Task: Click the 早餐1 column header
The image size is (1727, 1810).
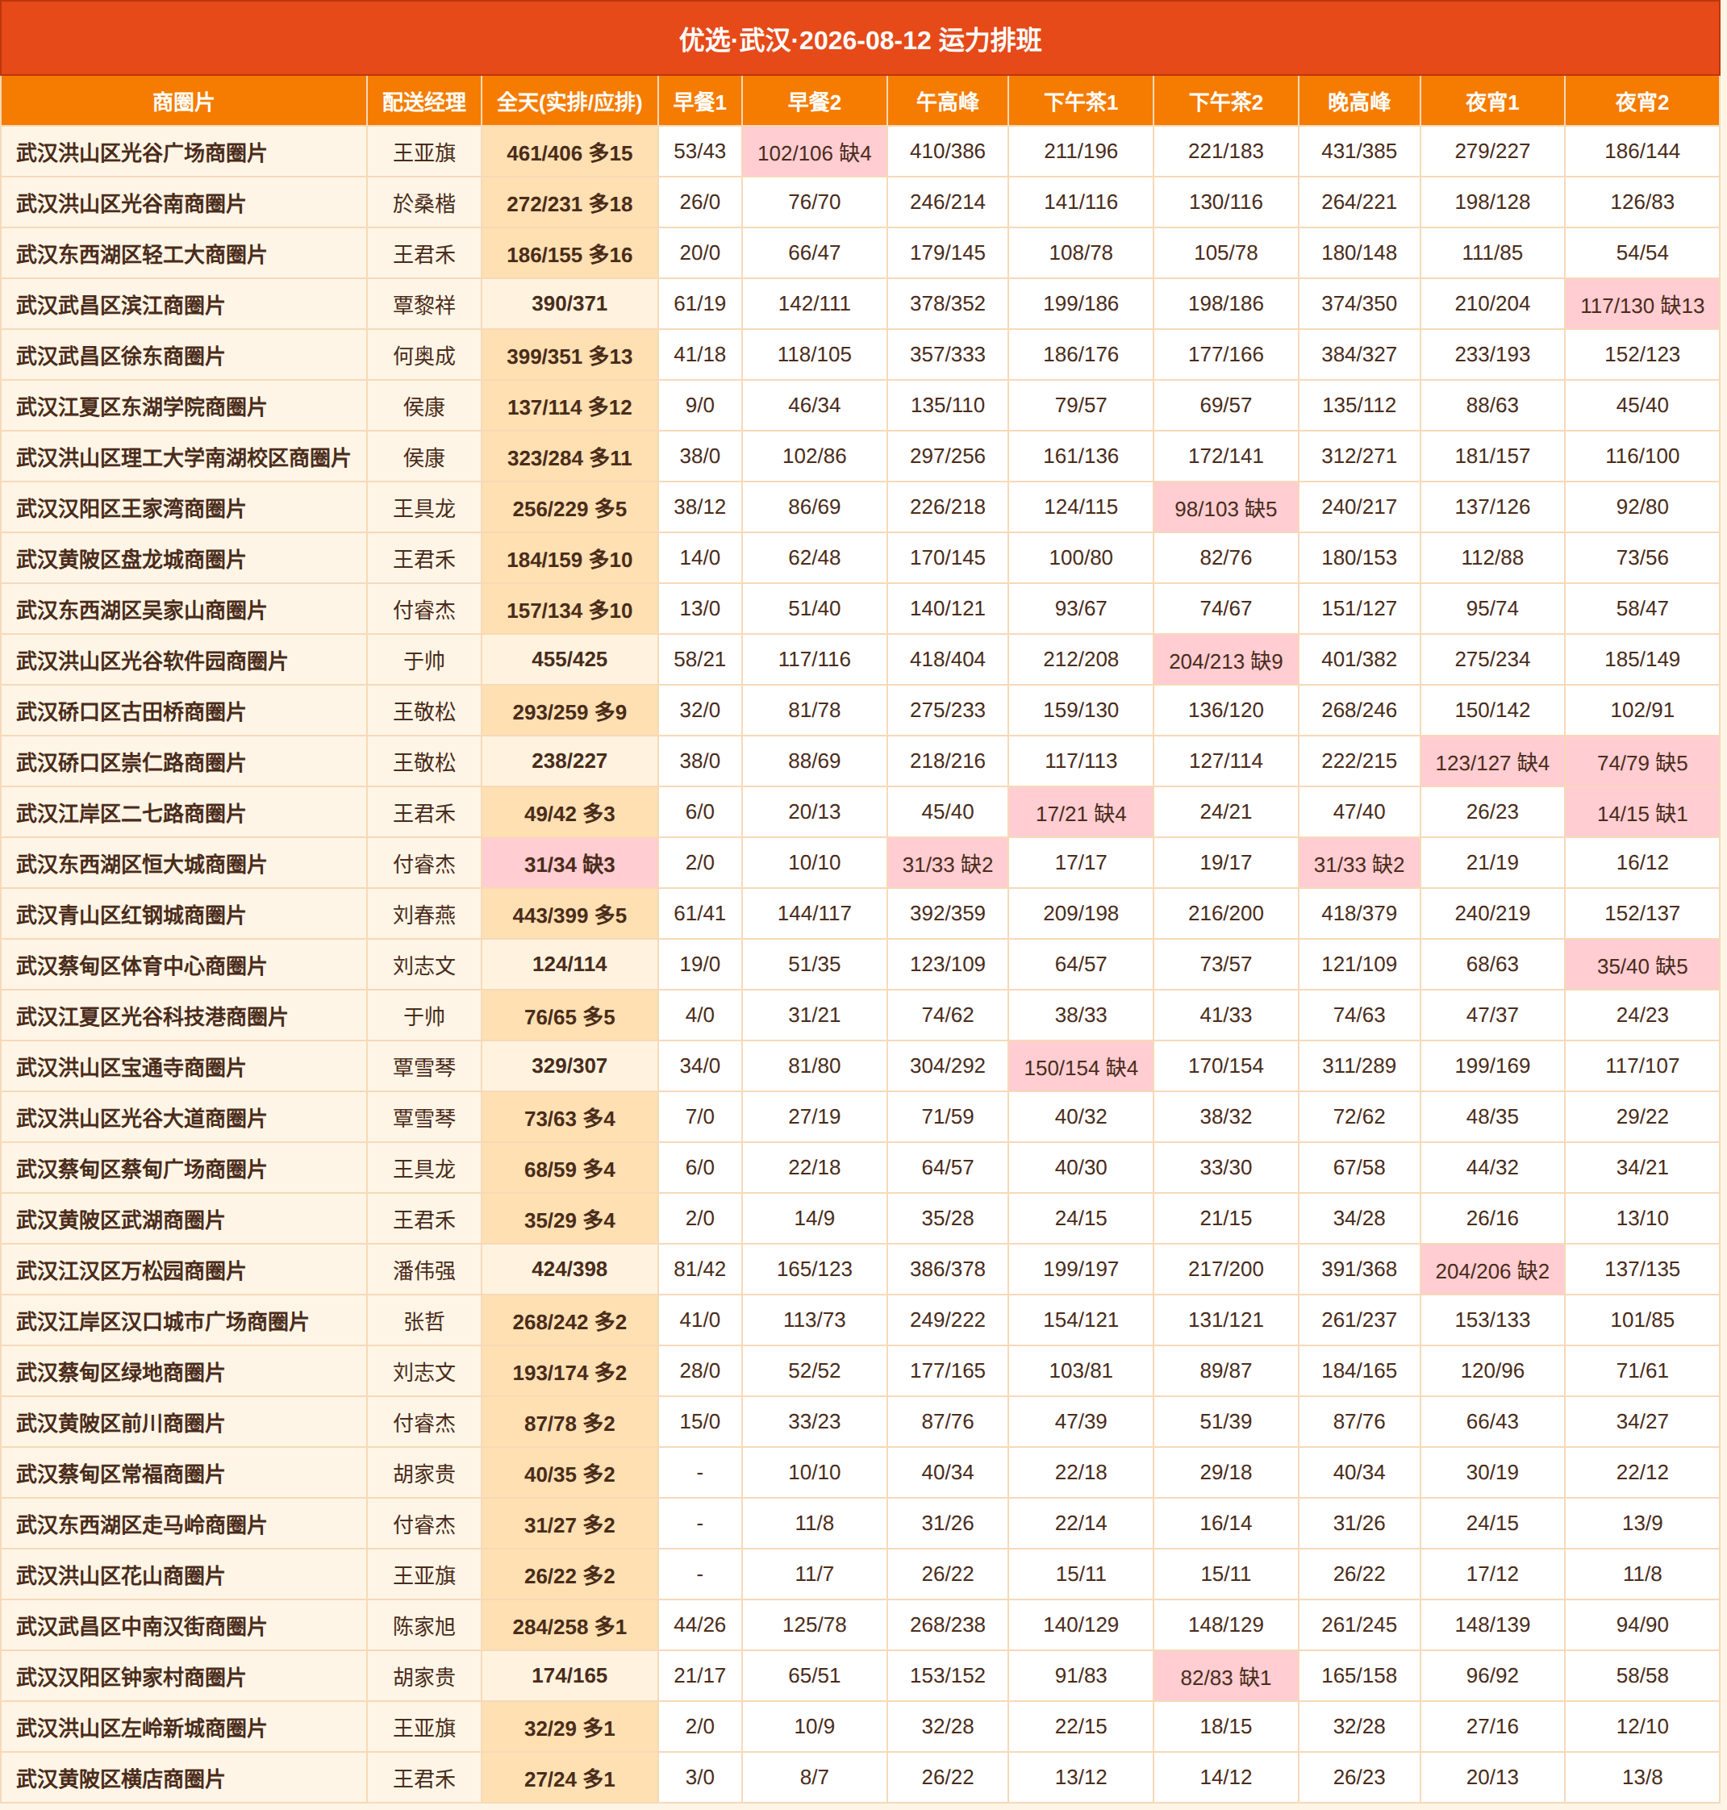Action: tap(699, 102)
